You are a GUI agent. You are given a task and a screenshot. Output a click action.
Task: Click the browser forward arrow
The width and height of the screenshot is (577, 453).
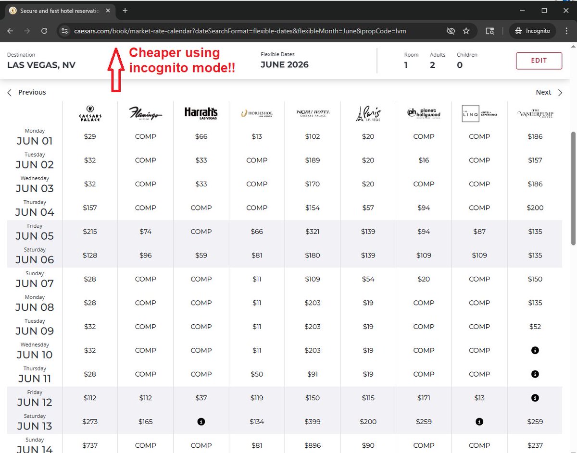point(27,31)
